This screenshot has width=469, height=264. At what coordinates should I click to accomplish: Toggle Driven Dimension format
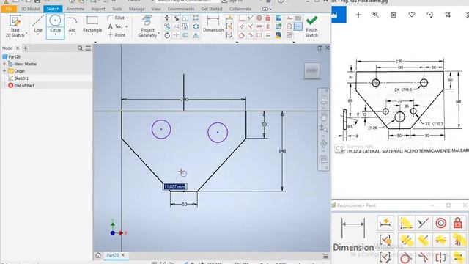coord(298,18)
